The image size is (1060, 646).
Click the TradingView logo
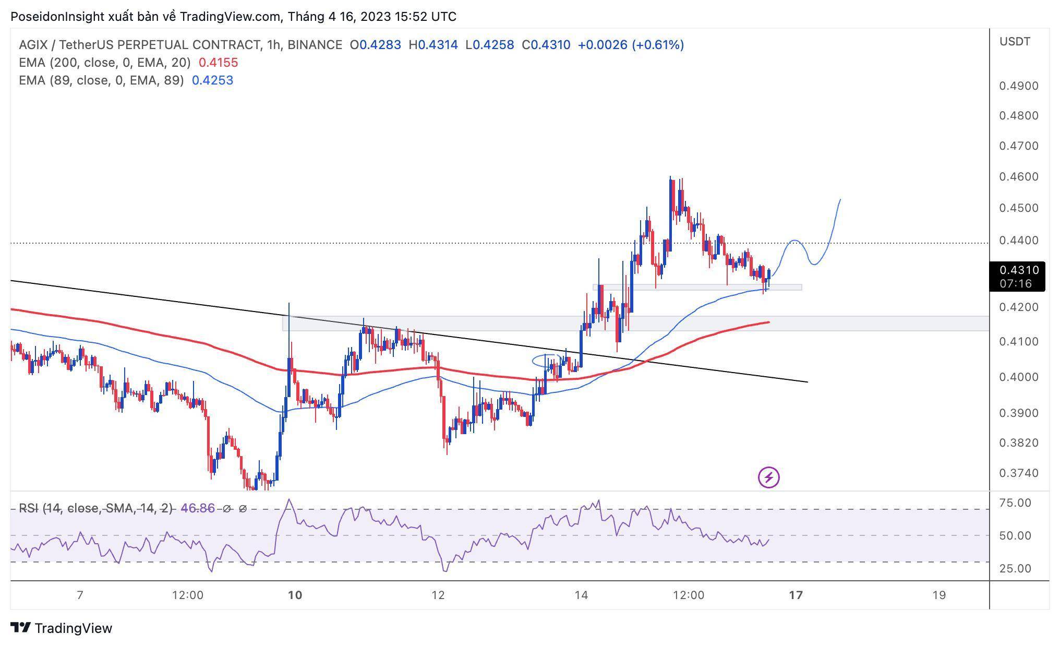tap(61, 628)
